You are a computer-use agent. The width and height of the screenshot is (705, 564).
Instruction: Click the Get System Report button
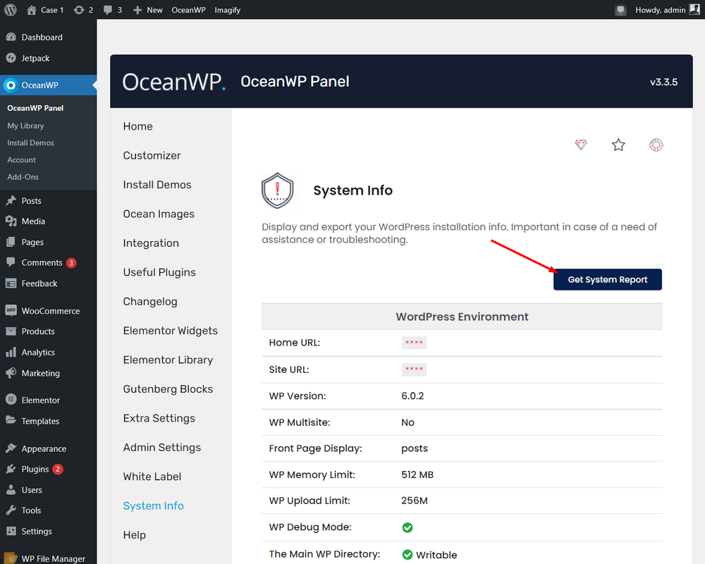[608, 279]
